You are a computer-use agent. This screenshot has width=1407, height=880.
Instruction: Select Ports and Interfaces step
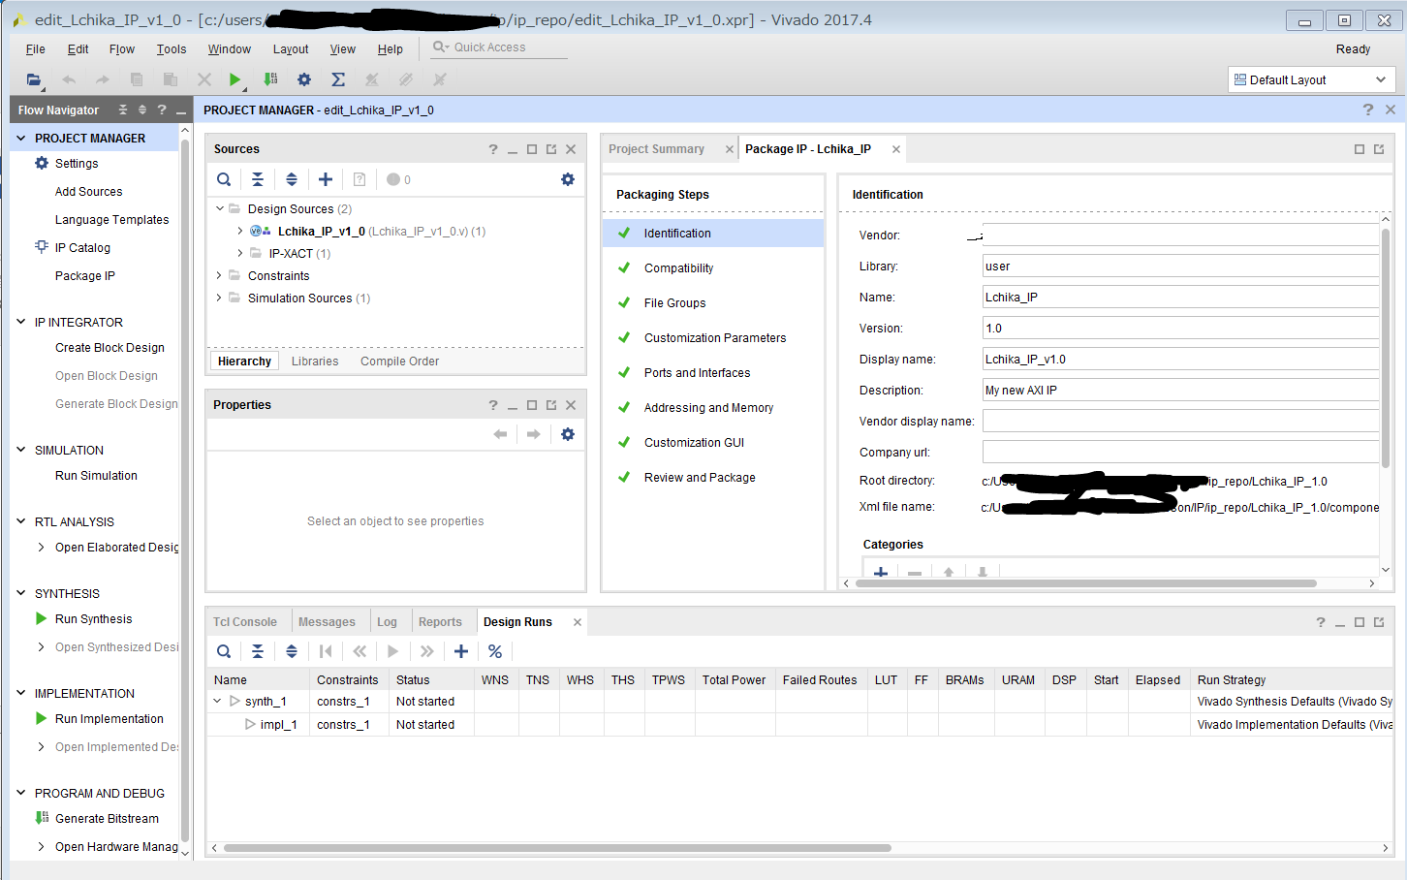point(697,373)
